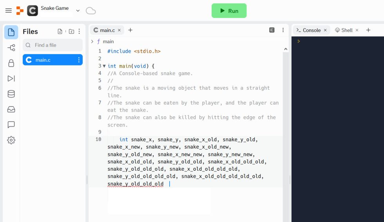Image resolution: width=384 pixels, height=222 pixels.
Task: Open the hamburger main menu
Action: (x=9, y=11)
